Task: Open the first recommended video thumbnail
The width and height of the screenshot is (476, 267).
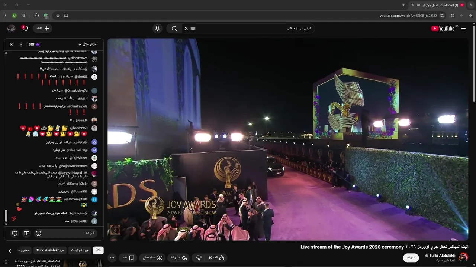Action: tap(83, 263)
